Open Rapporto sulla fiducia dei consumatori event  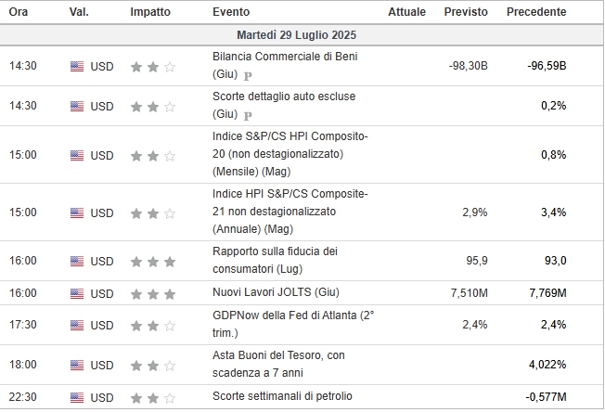[x=275, y=260]
